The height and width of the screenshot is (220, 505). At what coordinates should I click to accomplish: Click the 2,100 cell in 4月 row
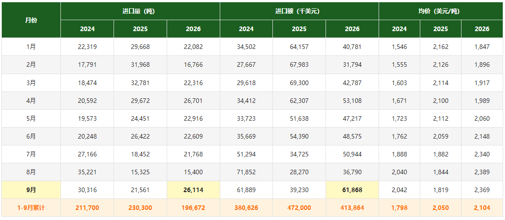tap(440, 101)
